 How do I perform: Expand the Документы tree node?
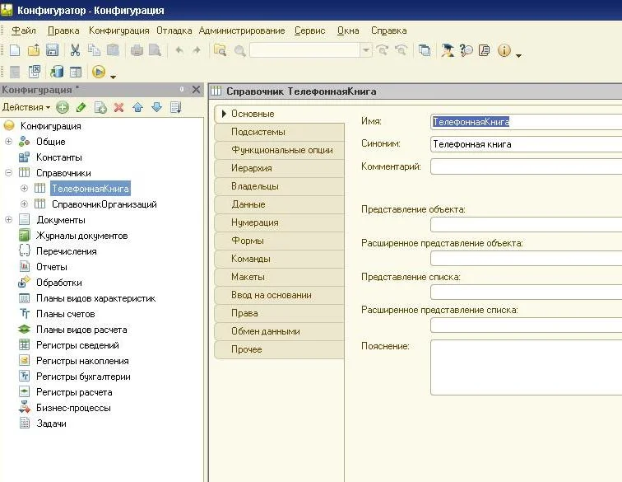point(9,220)
